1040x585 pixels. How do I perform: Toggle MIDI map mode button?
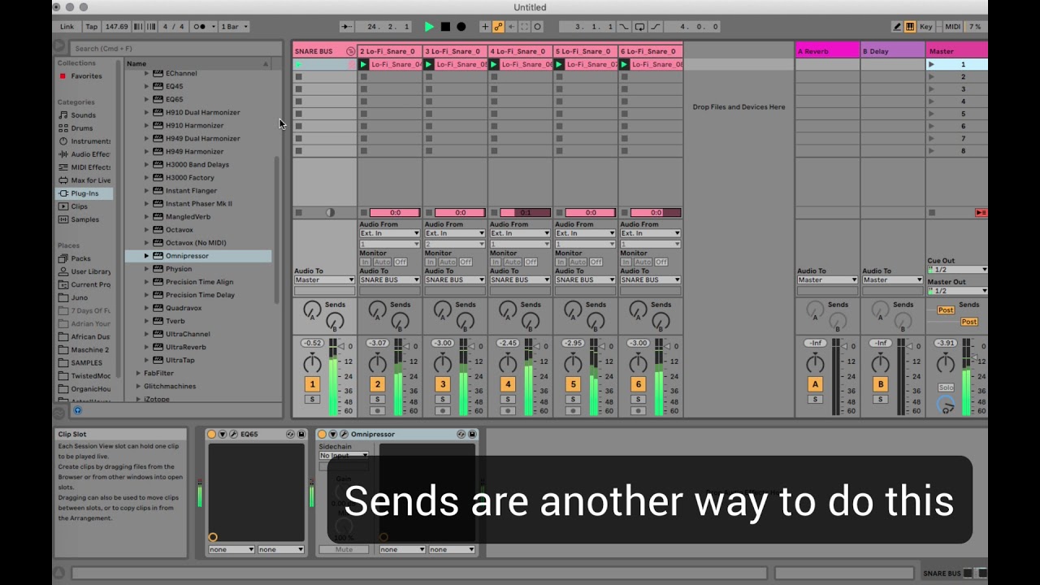point(952,27)
